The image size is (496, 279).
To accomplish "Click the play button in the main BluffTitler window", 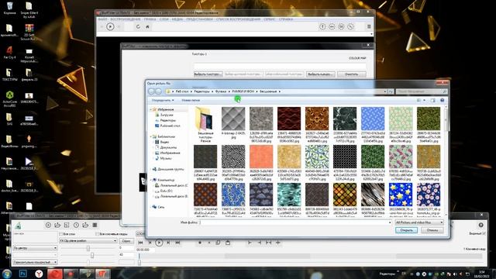I will pos(110,26).
